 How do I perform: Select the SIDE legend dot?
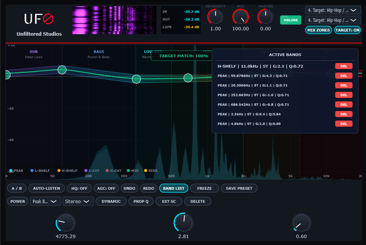click(x=146, y=171)
